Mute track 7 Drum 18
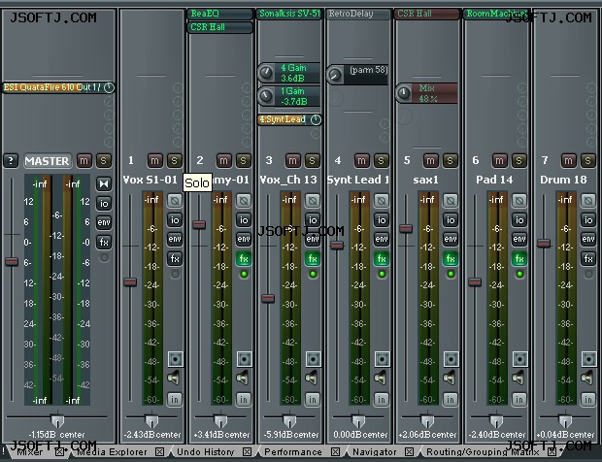The image size is (602, 462). point(568,160)
